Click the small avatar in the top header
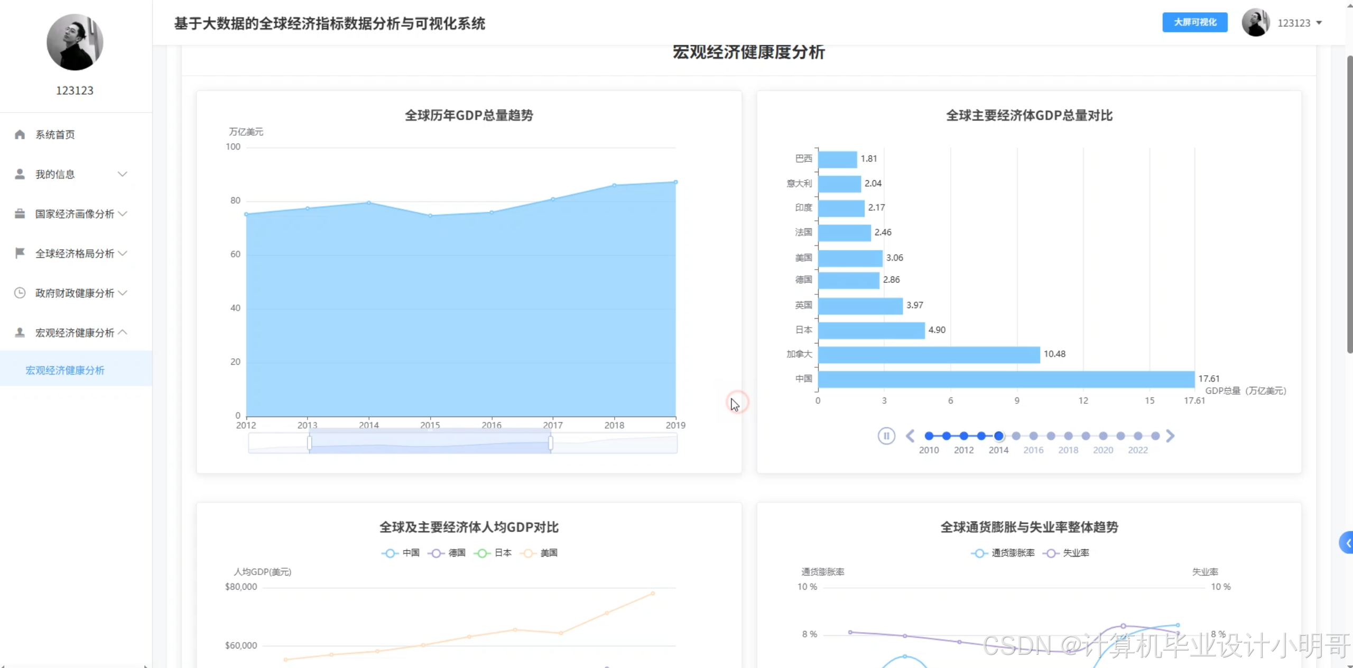 pyautogui.click(x=1256, y=22)
